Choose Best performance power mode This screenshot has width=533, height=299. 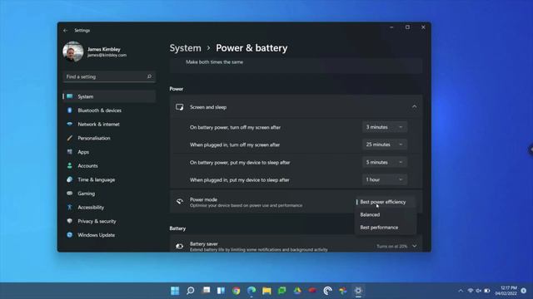385,228
